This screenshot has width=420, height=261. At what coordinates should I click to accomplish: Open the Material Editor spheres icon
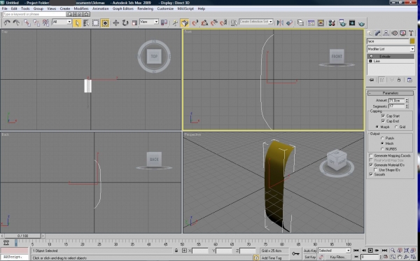coord(332,23)
